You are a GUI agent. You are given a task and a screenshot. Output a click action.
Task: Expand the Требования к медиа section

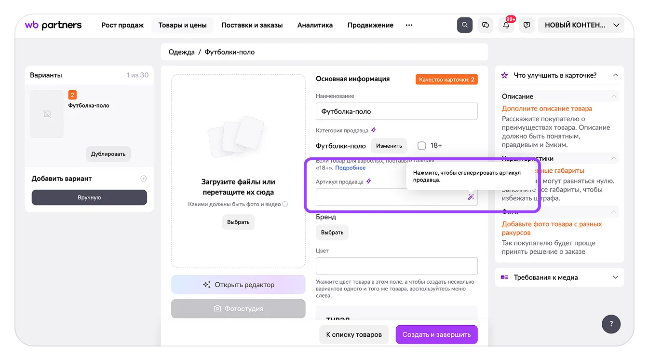(x=615, y=277)
